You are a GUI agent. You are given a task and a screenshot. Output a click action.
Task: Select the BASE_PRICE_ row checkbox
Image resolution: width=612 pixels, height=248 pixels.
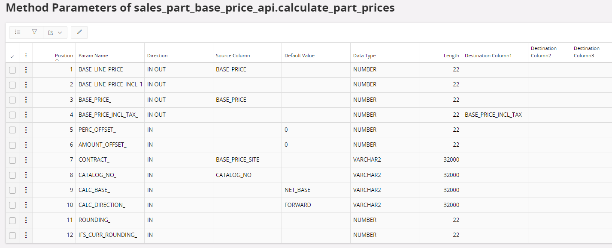click(12, 100)
